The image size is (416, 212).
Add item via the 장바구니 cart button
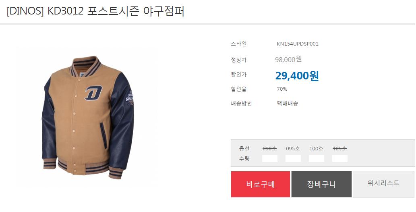[321, 184]
